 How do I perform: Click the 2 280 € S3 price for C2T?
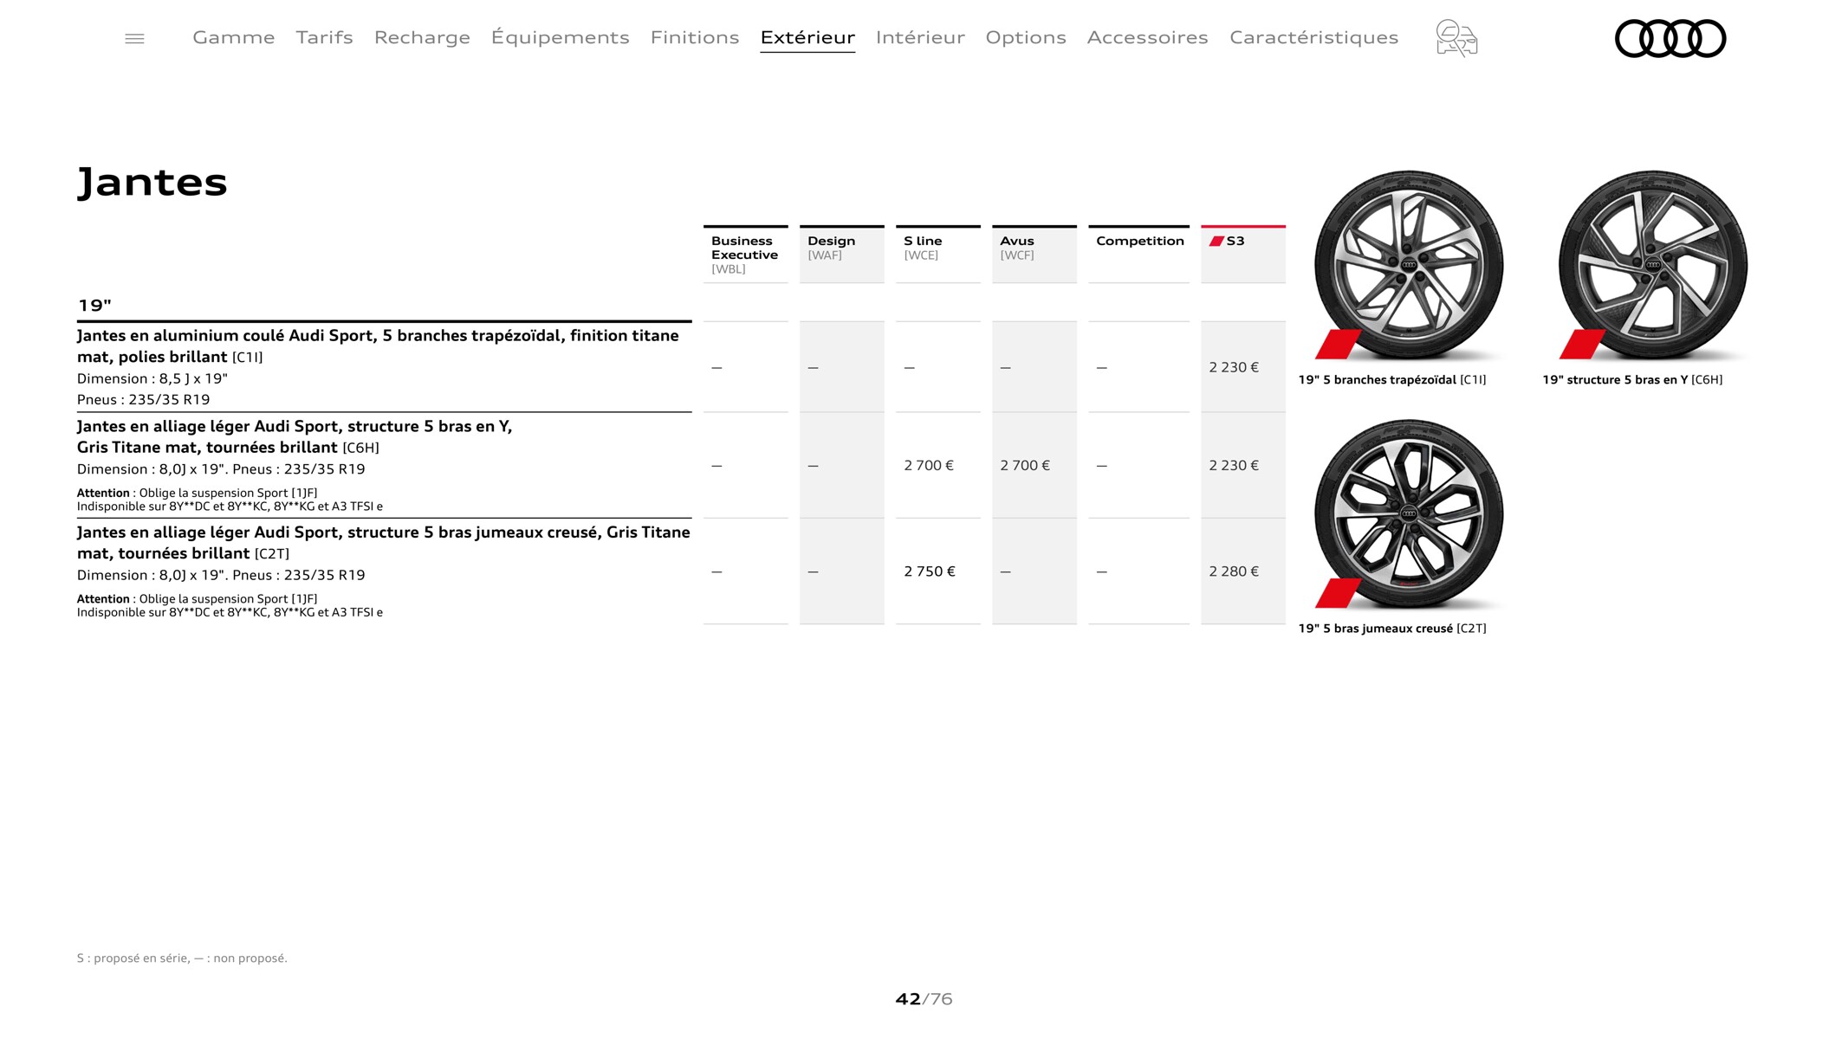point(1234,571)
